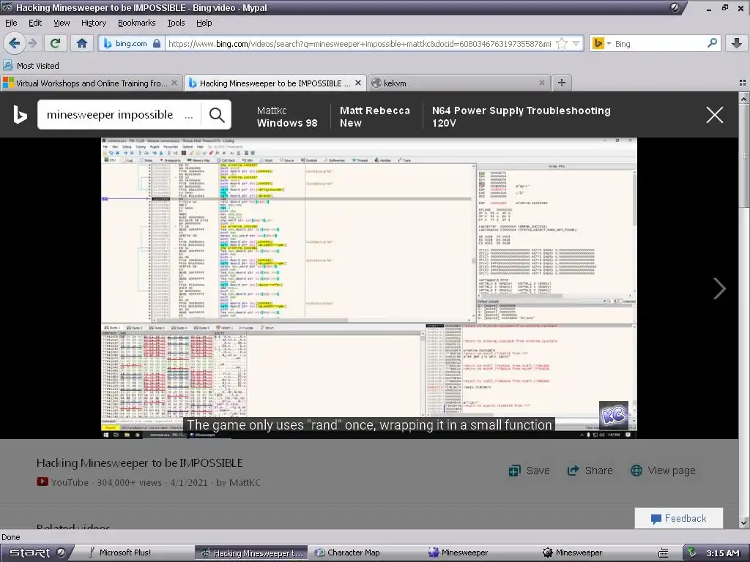Open the History menu
Viewport: 750px width, 562px height.
click(x=93, y=23)
